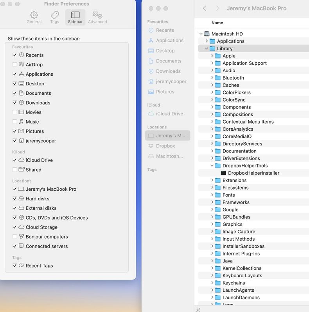Expand the LaunchDaemons folder

click(212, 298)
